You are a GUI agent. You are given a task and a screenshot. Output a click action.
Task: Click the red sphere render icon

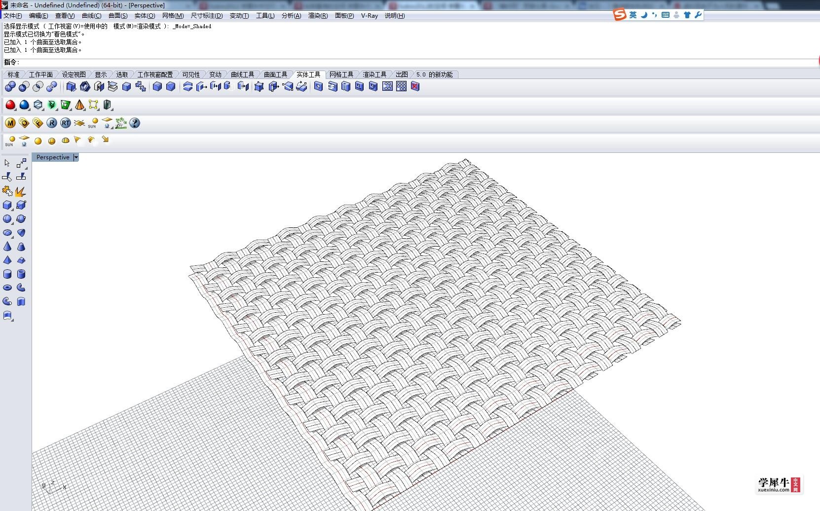tap(10, 105)
